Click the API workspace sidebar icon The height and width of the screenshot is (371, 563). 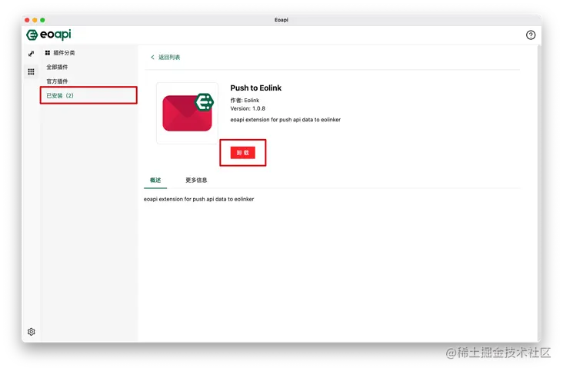[32, 54]
